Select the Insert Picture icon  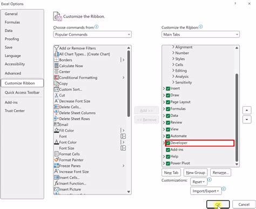coord(57,189)
